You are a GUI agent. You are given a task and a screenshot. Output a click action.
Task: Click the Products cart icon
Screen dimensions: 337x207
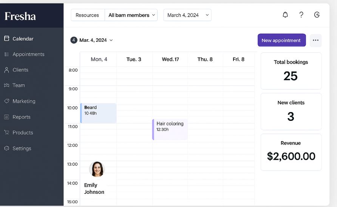pyautogui.click(x=7, y=132)
